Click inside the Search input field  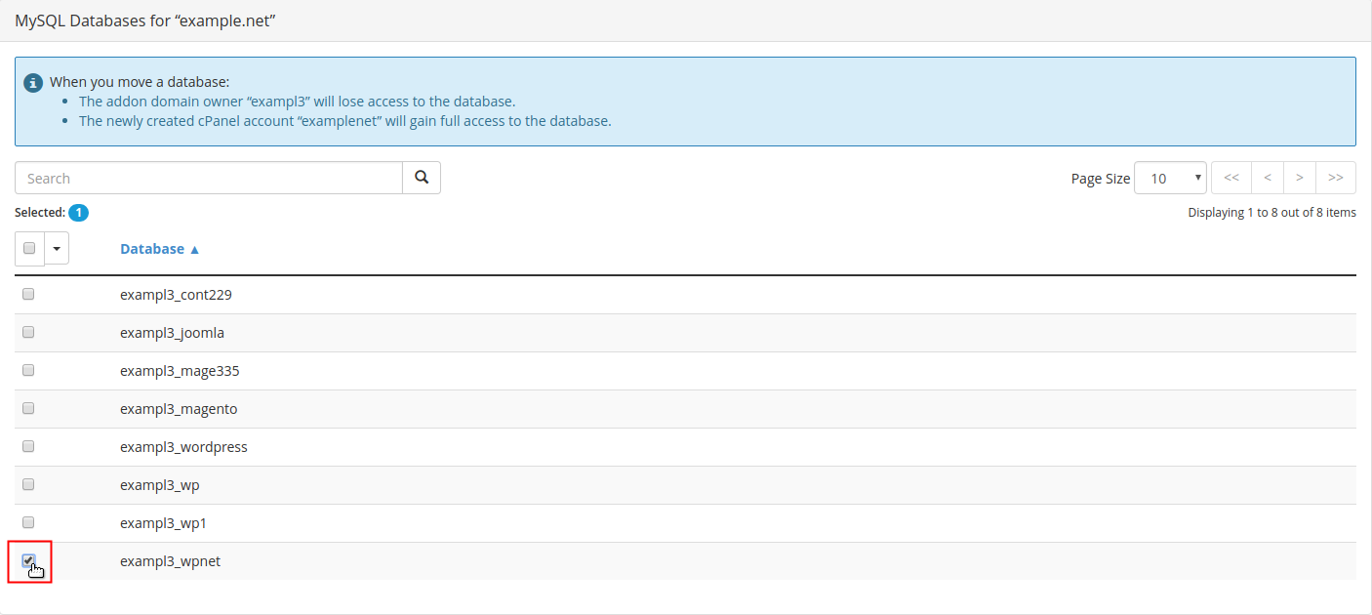209,178
